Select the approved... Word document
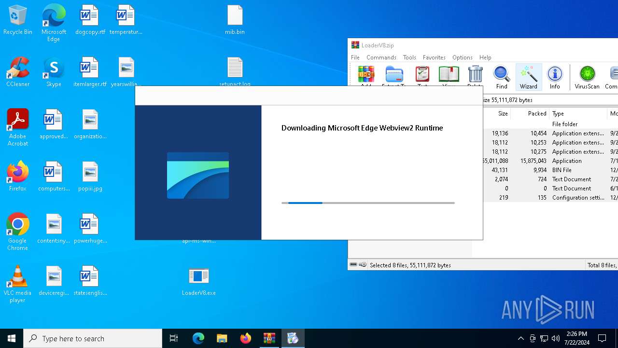This screenshot has width=618, height=348. click(x=54, y=125)
